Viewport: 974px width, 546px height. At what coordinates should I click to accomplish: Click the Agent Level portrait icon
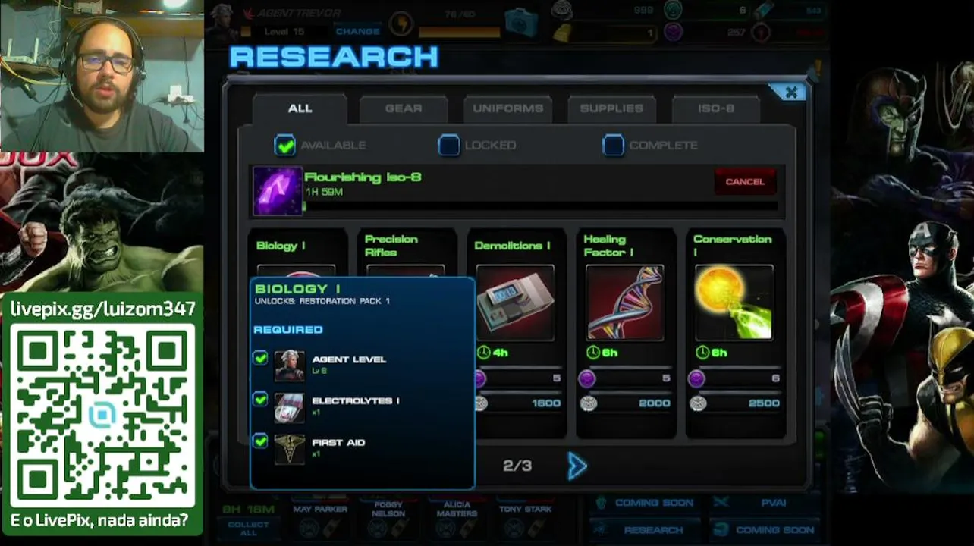[x=289, y=366]
